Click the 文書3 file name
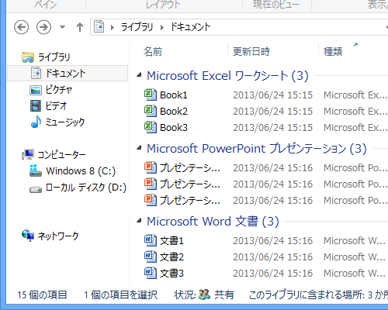Image resolution: width=388 pixels, height=310 pixels. click(x=171, y=274)
